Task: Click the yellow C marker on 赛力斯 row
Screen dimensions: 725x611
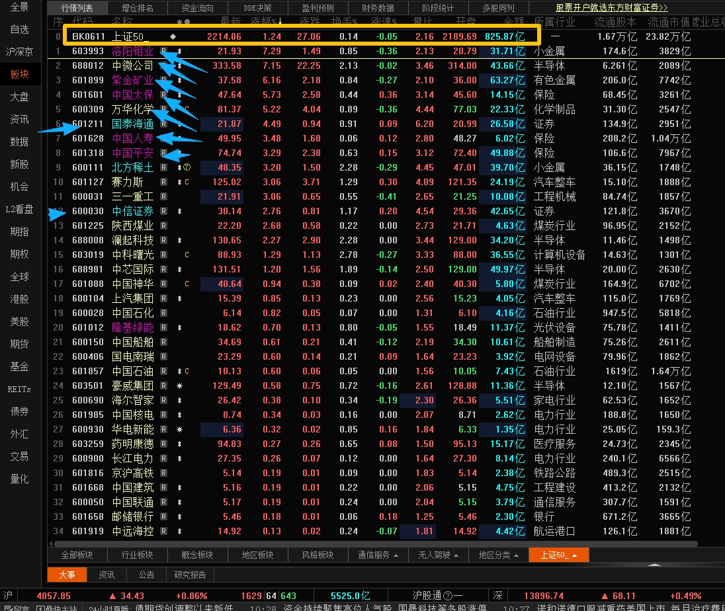Action: coord(187,182)
